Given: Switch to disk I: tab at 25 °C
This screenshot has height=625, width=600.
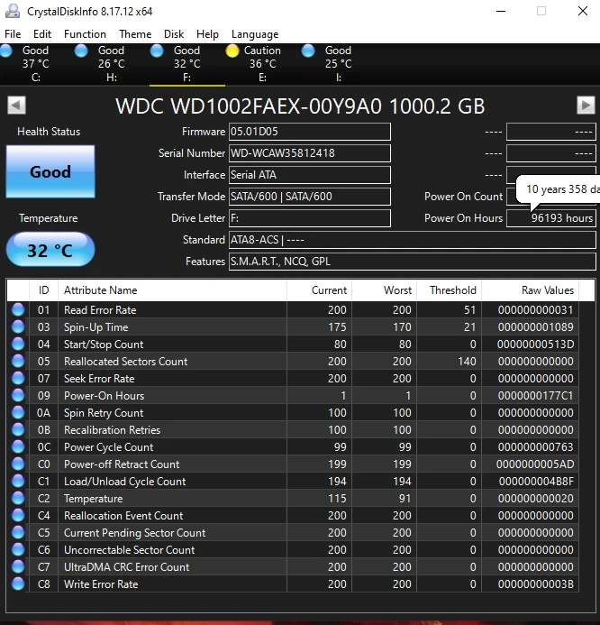Looking at the screenshot, I should point(339,64).
